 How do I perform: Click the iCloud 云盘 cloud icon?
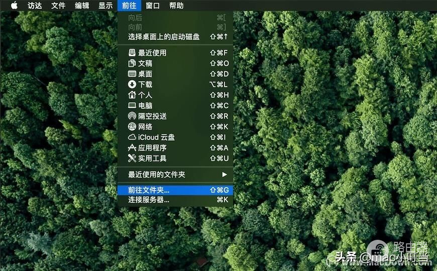coord(132,137)
